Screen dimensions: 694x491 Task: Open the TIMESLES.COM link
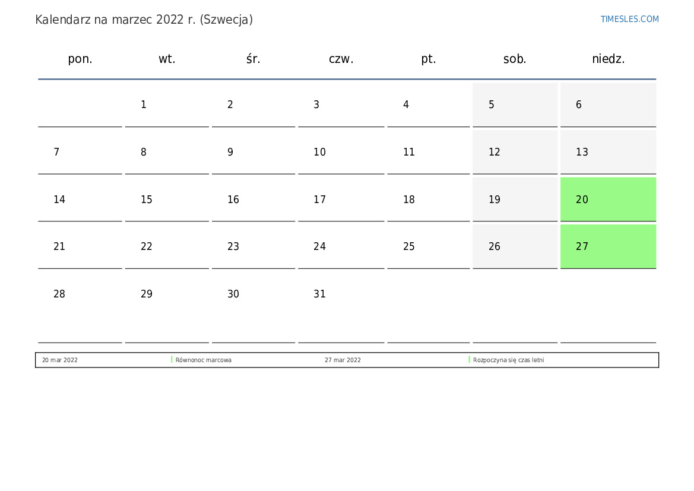(x=629, y=19)
